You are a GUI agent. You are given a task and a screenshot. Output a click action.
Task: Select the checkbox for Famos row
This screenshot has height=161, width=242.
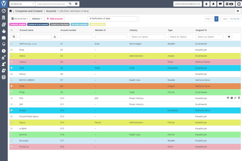point(11,74)
